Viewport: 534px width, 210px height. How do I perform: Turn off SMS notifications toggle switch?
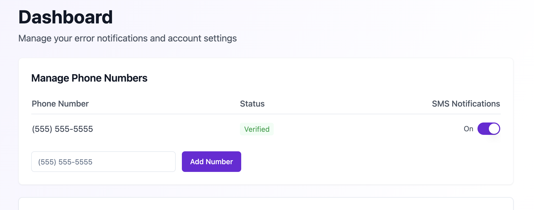point(489,129)
